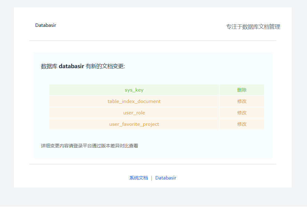Select the user_role table name
This screenshot has height=210, width=307.
point(134,113)
